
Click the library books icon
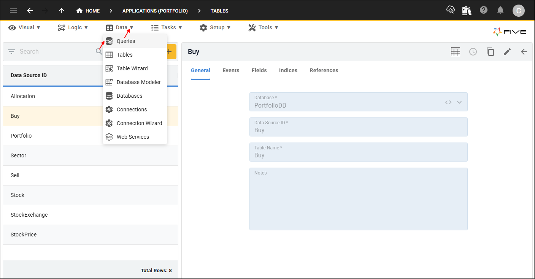(467, 10)
